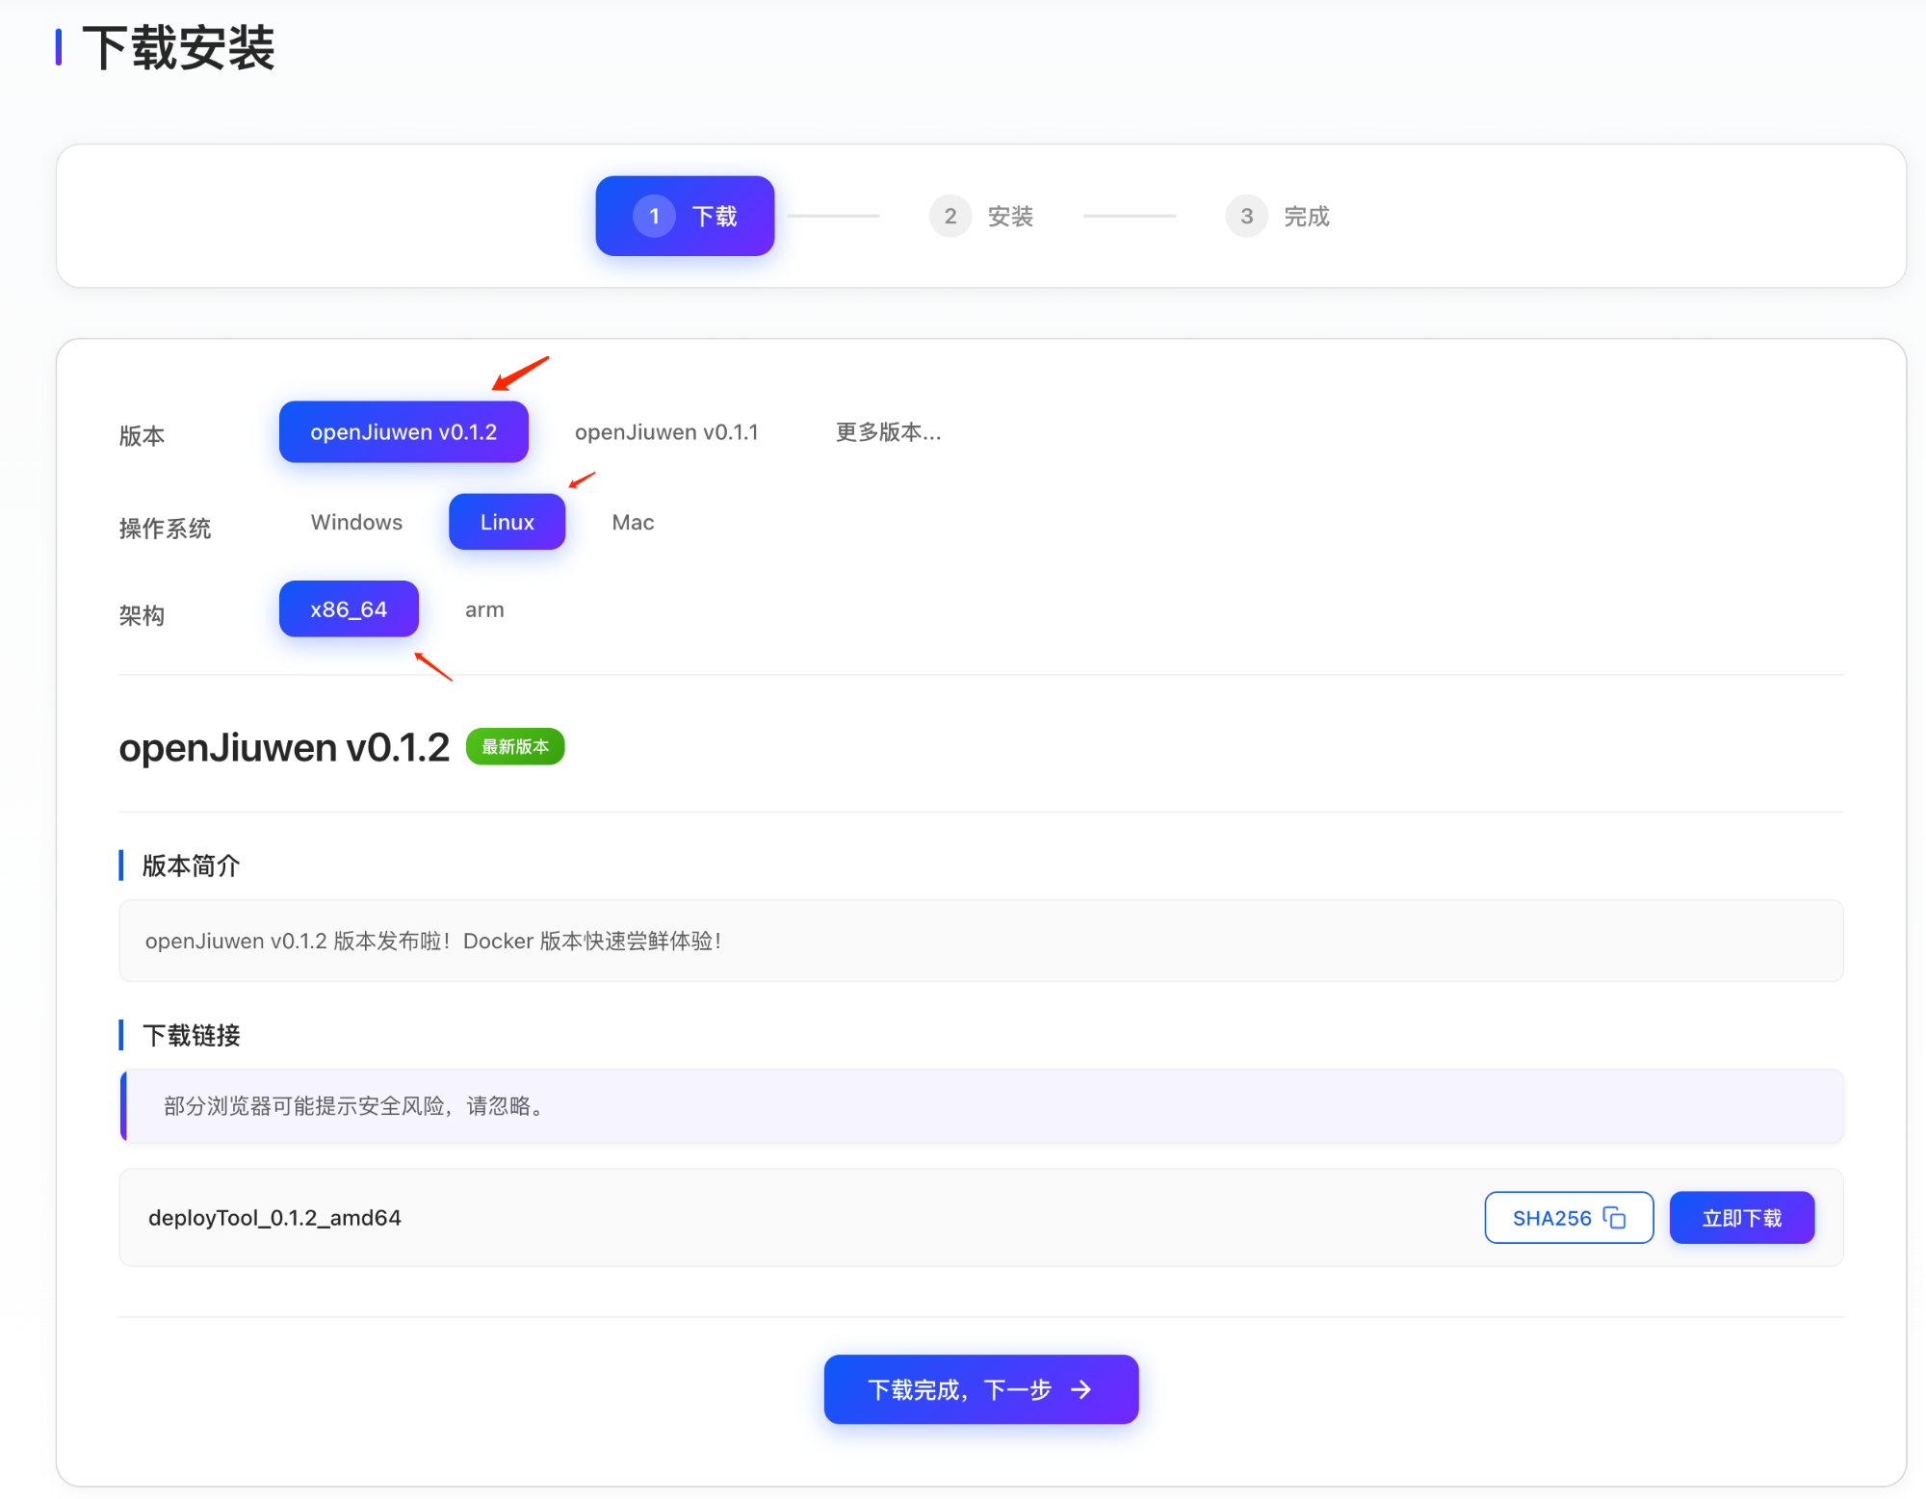Select openJiuwen v0.1.2 version
The width and height of the screenshot is (1926, 1499).
pyautogui.click(x=403, y=432)
